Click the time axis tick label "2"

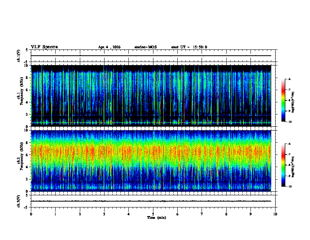tap(80, 214)
